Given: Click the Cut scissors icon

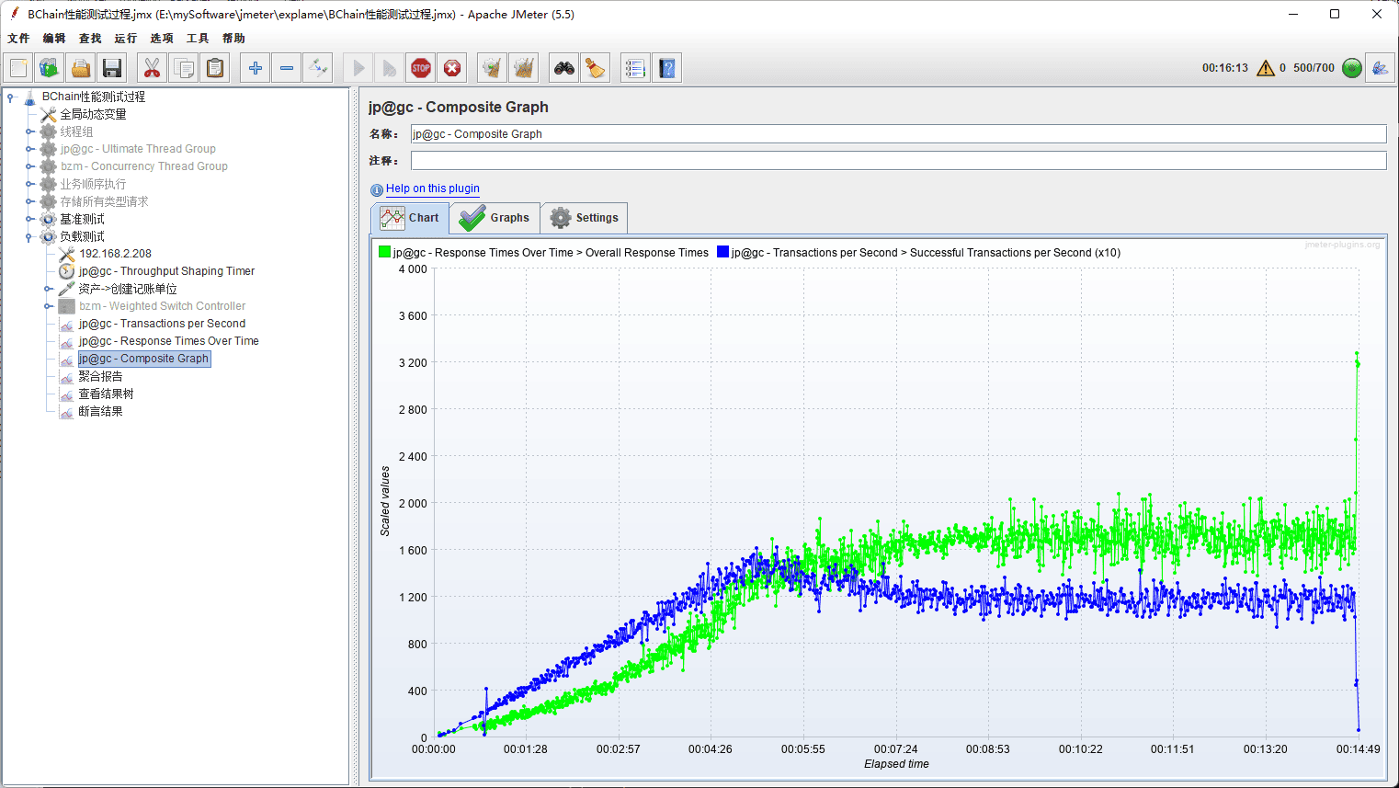Looking at the screenshot, I should click(152, 68).
